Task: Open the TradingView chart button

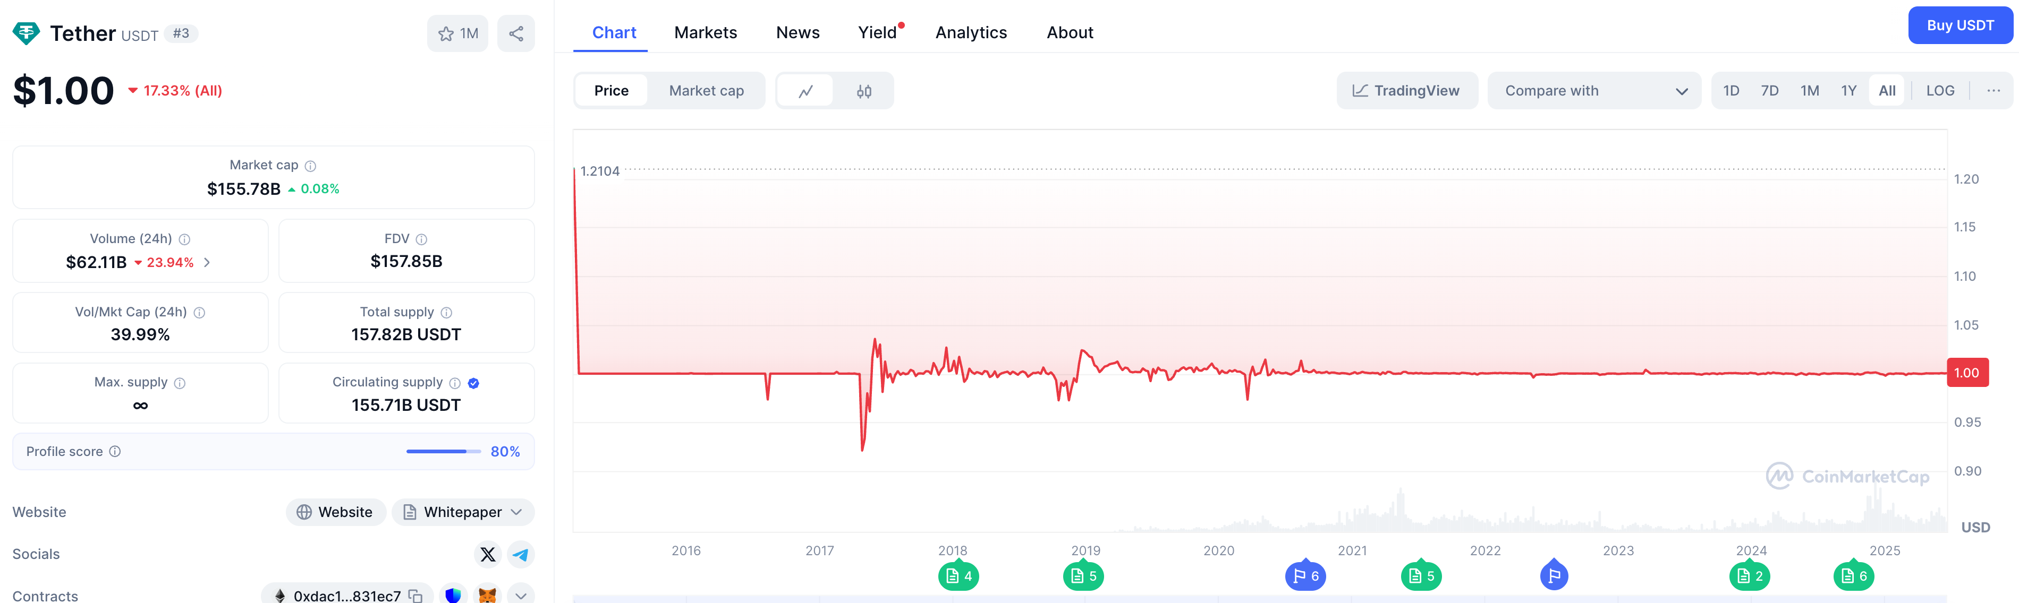Action: 1407,91
